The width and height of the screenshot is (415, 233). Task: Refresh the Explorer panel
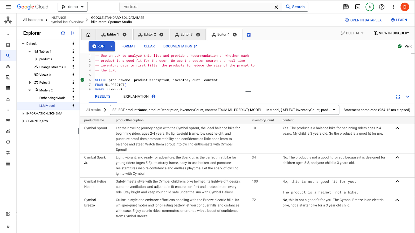pyautogui.click(x=63, y=33)
